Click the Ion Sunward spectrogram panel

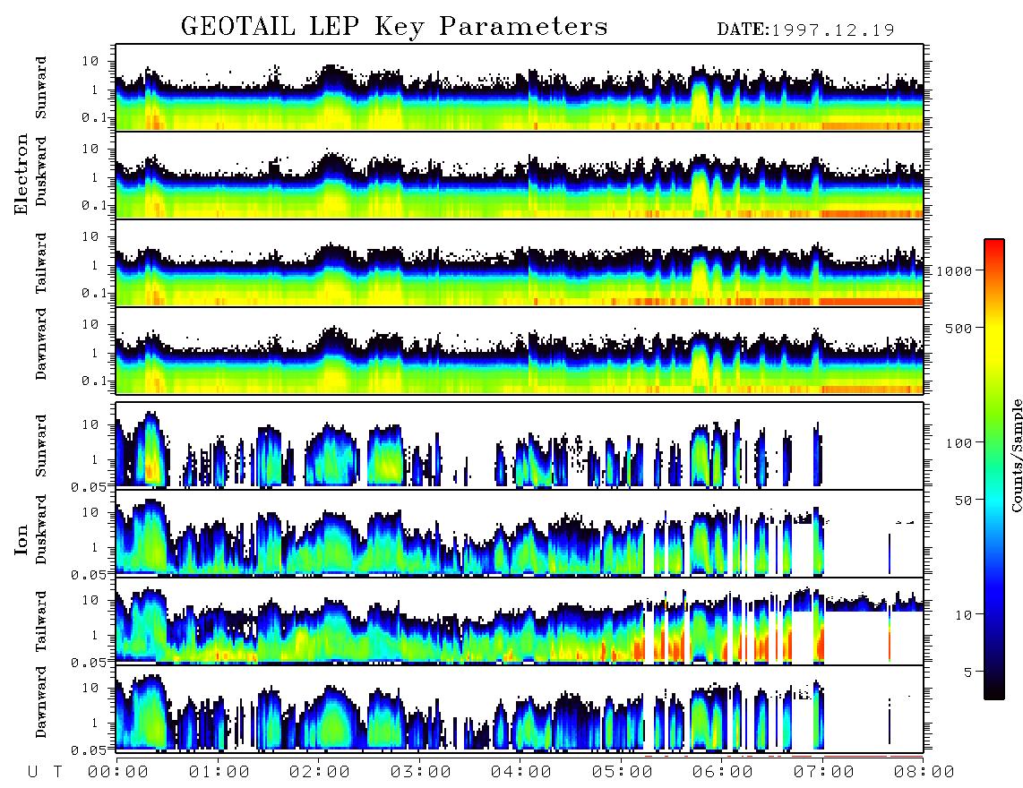[520, 446]
